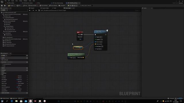This screenshot has height=103, width=184.
Task: Add a new graph with plus icon
Action: click(x=27, y=58)
